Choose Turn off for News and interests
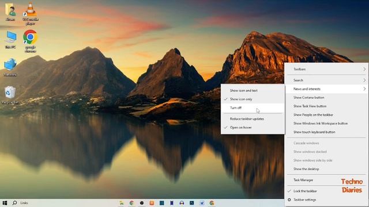The width and height of the screenshot is (369, 207). pos(253,108)
